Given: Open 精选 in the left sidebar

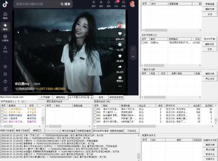Looking at the screenshot, I should click(5, 15).
